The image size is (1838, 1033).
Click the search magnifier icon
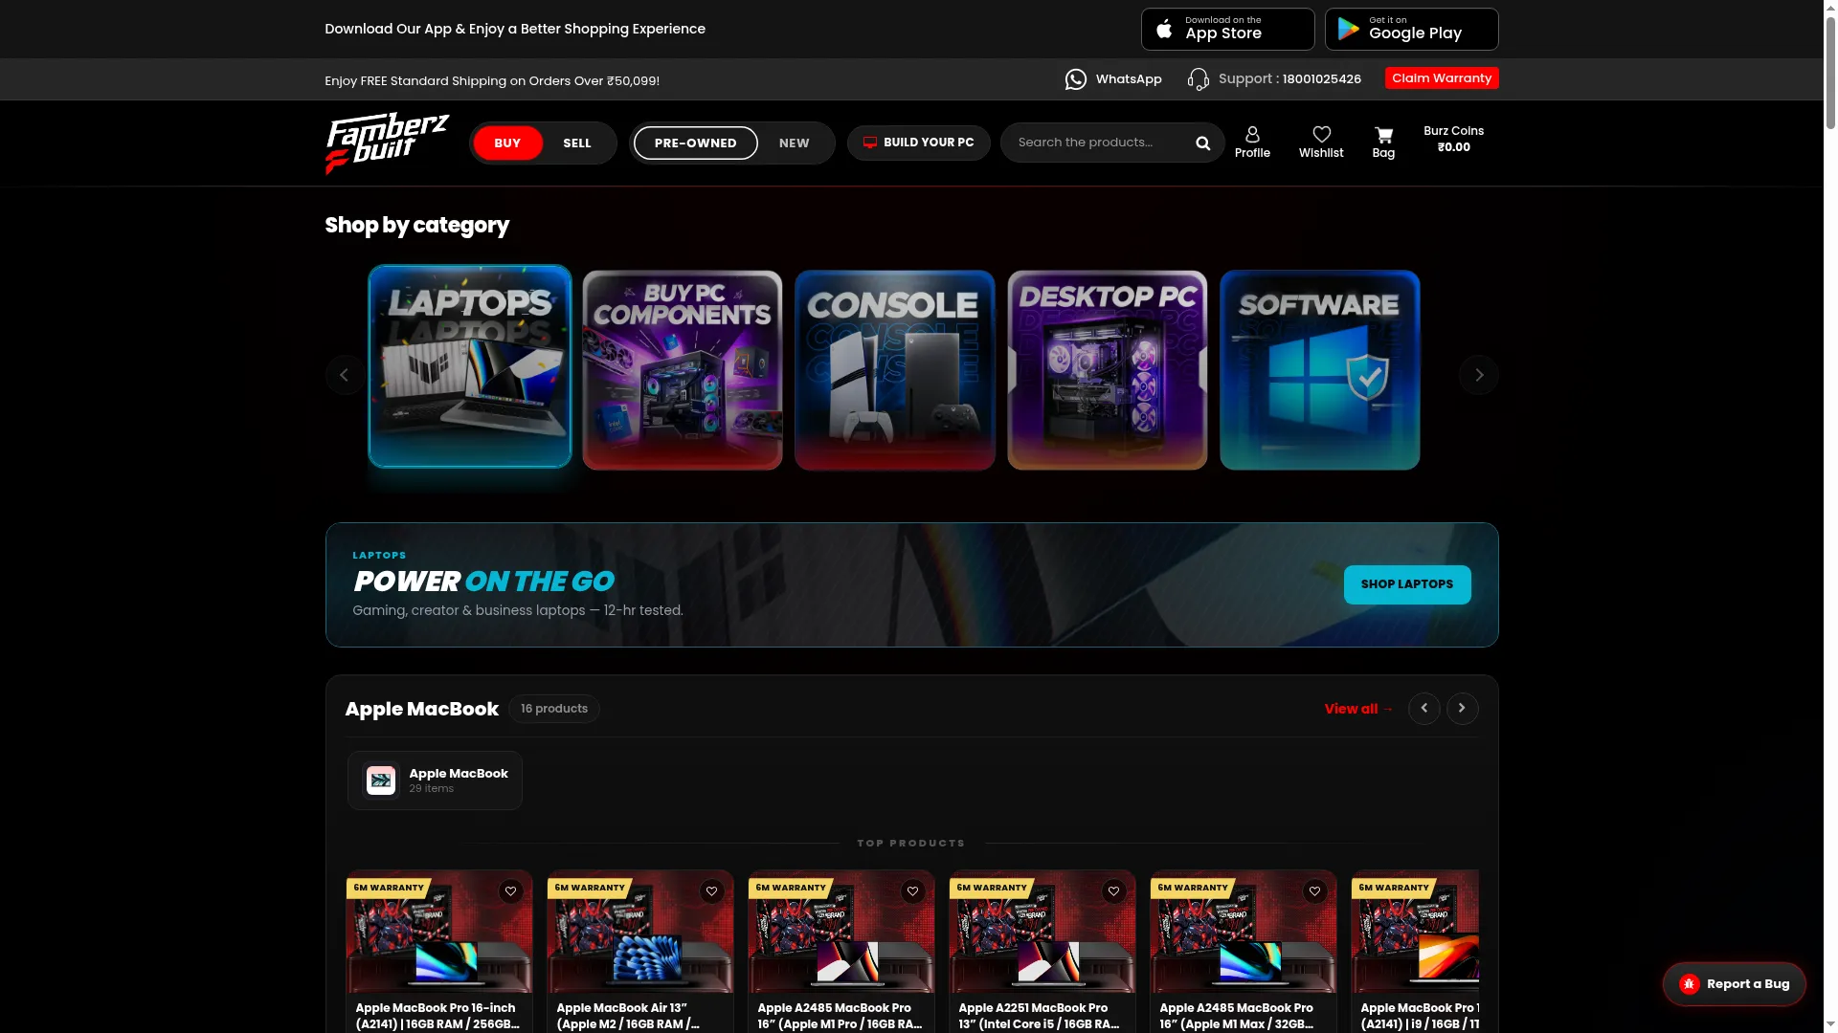coord(1203,143)
